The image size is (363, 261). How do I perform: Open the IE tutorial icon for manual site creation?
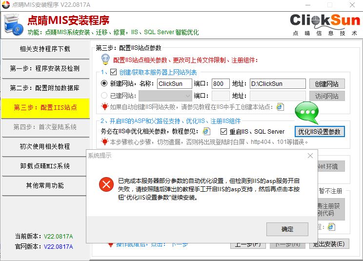tap(280, 106)
